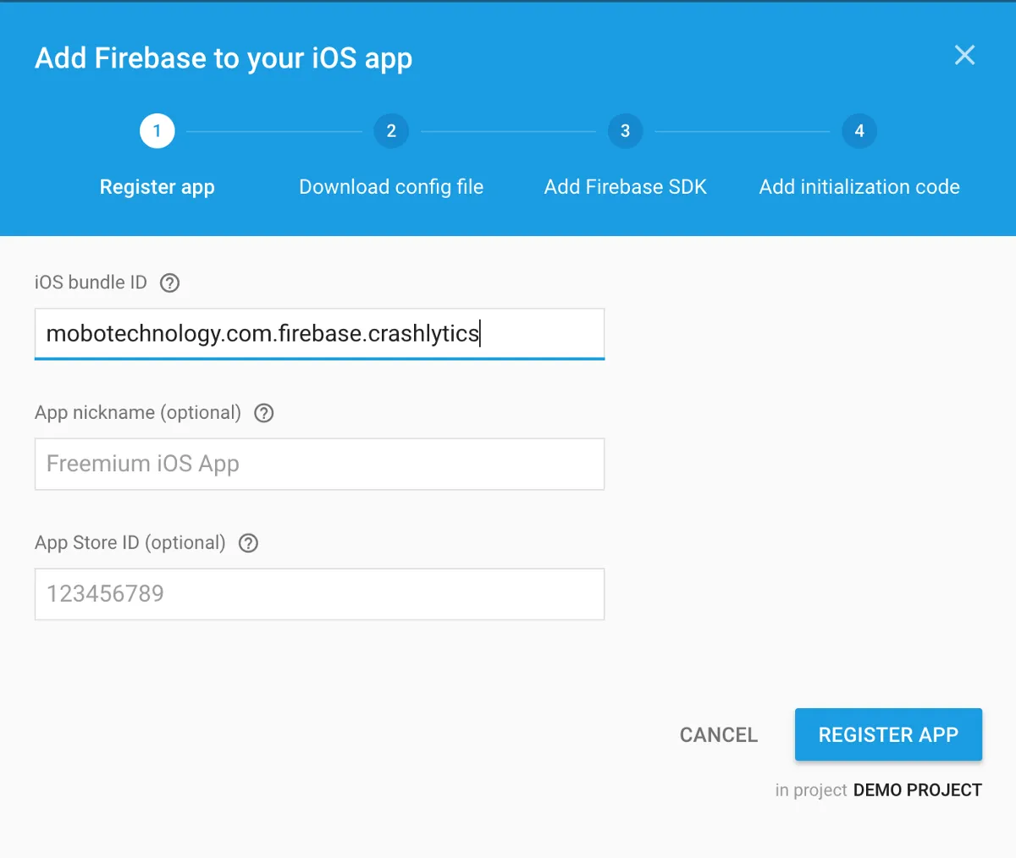
Task: Click the help icon next to iOS bundle ID
Action: click(170, 283)
